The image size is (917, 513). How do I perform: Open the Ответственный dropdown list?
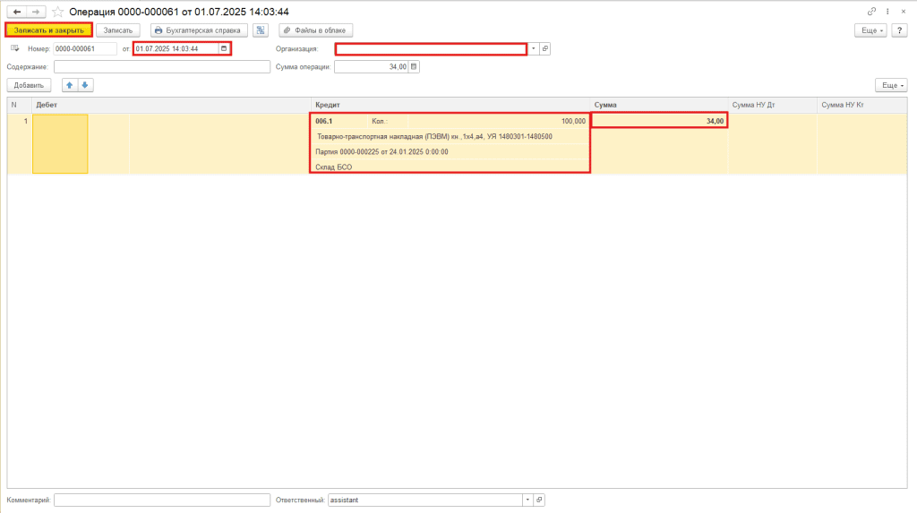(527, 500)
